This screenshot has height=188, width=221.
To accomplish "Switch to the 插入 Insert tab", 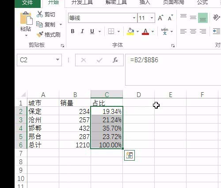I will pos(145,2).
